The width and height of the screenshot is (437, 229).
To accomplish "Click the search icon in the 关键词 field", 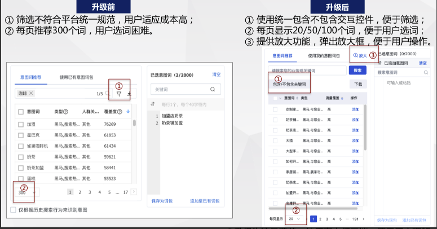I will (x=213, y=89).
